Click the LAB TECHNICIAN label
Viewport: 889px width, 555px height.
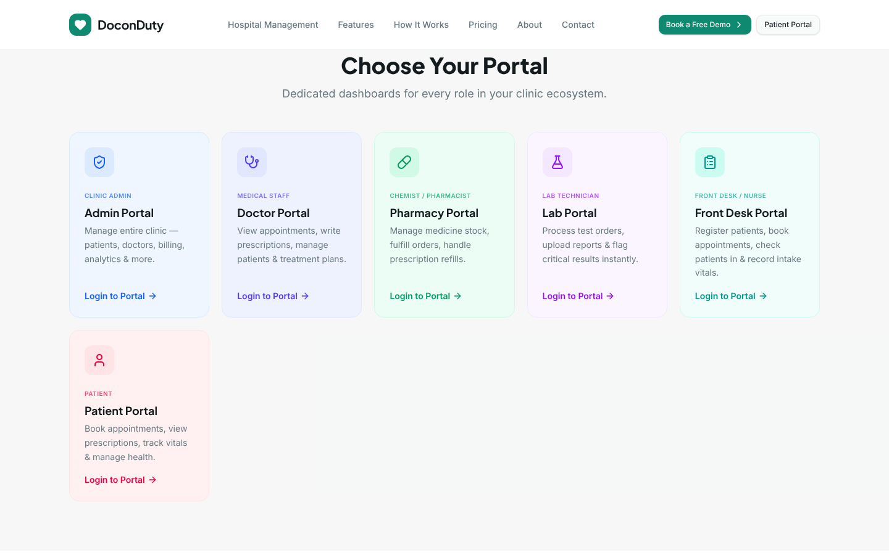click(x=571, y=195)
